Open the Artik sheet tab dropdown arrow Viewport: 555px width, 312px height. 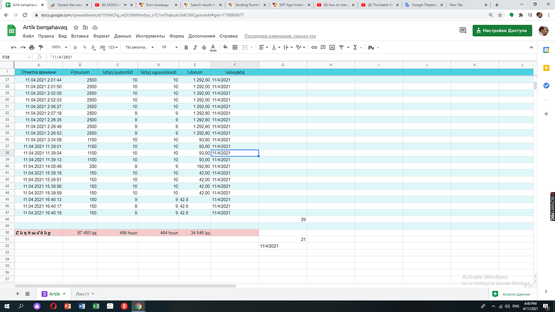pos(64,294)
